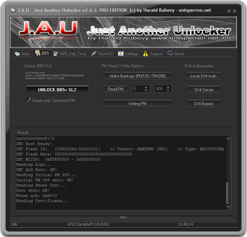Click Make Backups (PM120 / PM308) button
The image size is (247, 237).
click(x=138, y=76)
